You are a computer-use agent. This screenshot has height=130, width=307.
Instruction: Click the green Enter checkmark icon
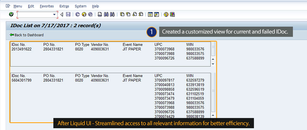[11, 14]
